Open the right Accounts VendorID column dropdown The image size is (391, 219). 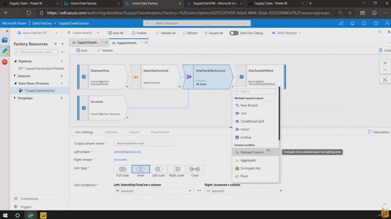click(281, 191)
